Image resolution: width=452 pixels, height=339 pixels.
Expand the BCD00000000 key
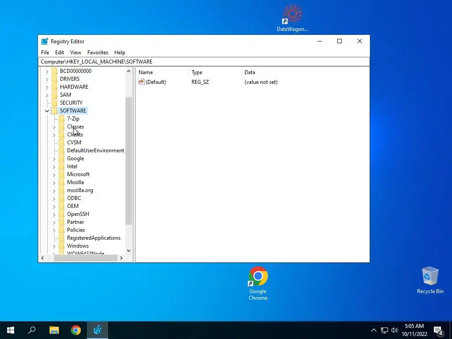pos(47,71)
